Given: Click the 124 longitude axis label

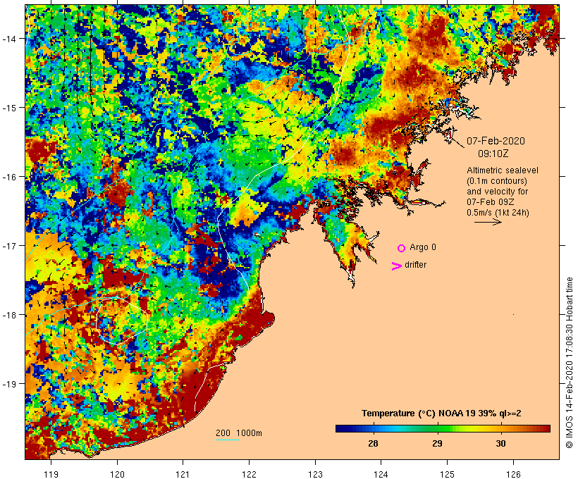Looking at the screenshot, I should 381,474.
